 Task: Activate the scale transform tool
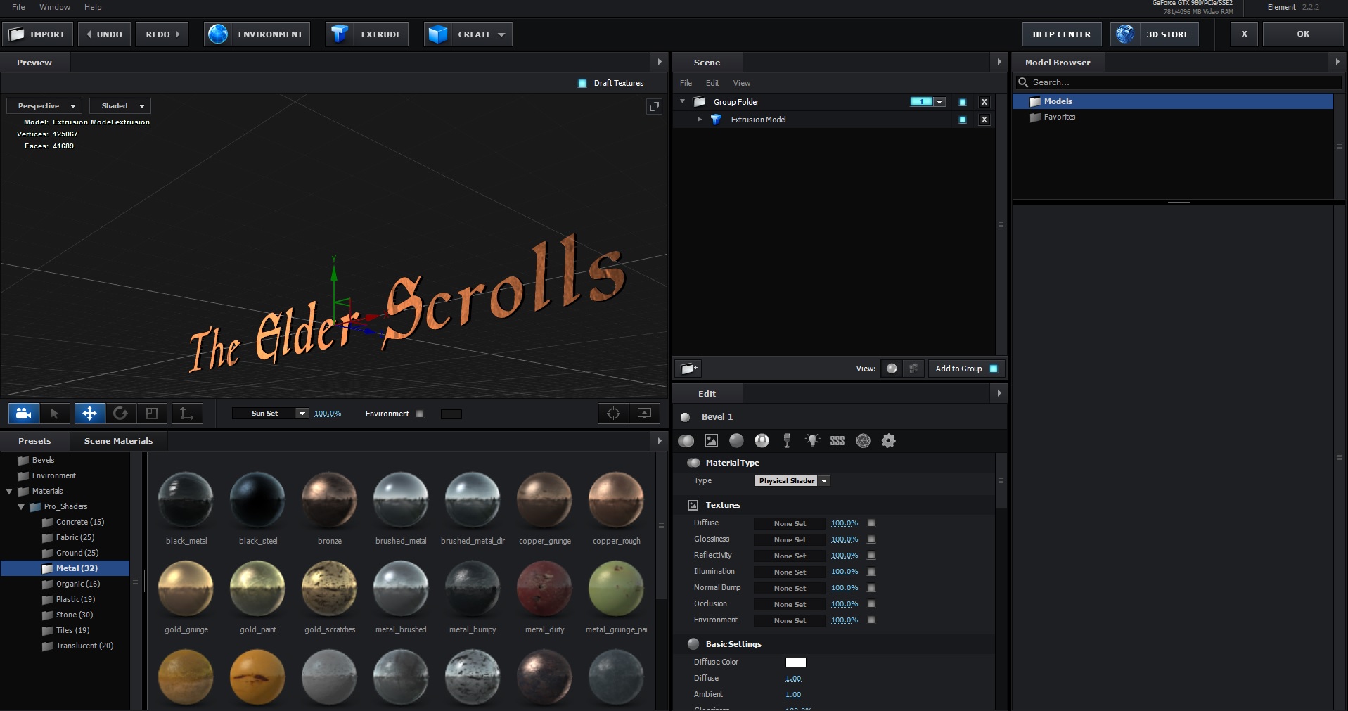[151, 414]
